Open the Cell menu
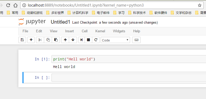This screenshot has width=206, height=99. tap(85, 31)
